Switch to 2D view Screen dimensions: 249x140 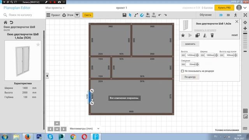pyautogui.click(x=221, y=15)
